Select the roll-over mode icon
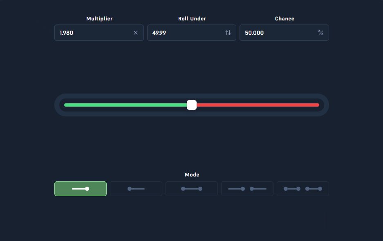Screen dimensions: 383x241 click(136, 189)
